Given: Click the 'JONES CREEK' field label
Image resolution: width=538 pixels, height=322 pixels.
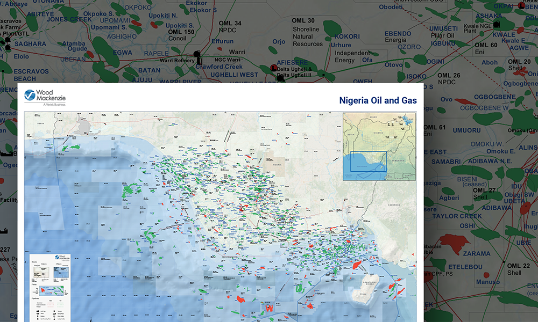Looking at the screenshot, I should tap(69, 19).
